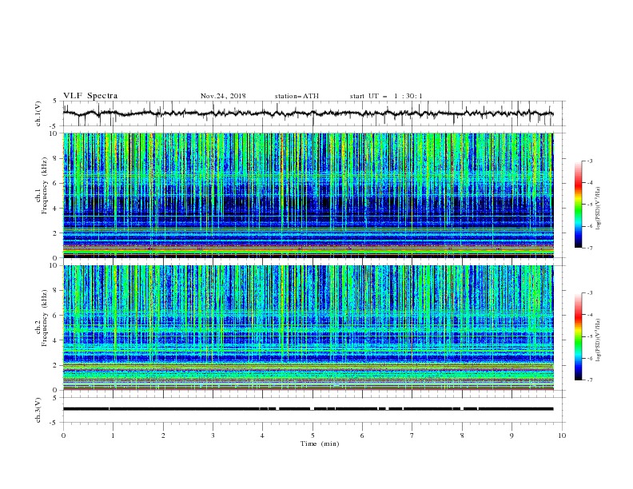Viewport: 633px width, 489px height.
Task: Click time axis tick label "9"
Action: (512, 435)
